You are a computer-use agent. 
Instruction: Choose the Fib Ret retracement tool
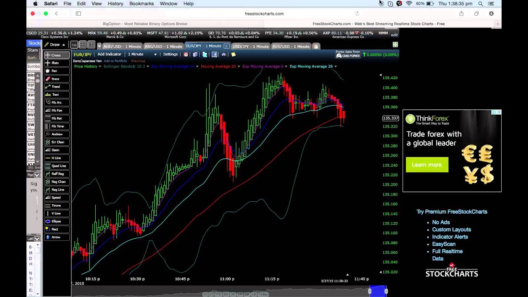(57, 118)
